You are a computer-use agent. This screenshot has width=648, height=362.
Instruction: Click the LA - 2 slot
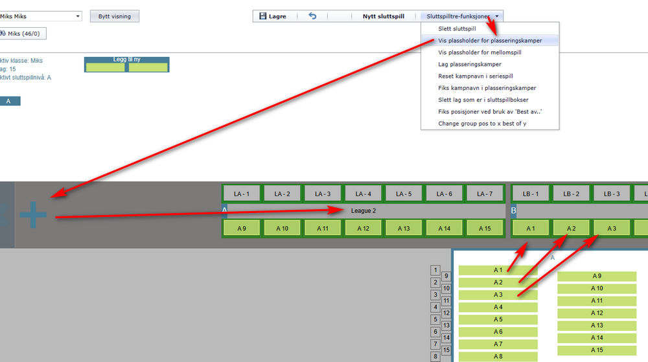[283, 194]
